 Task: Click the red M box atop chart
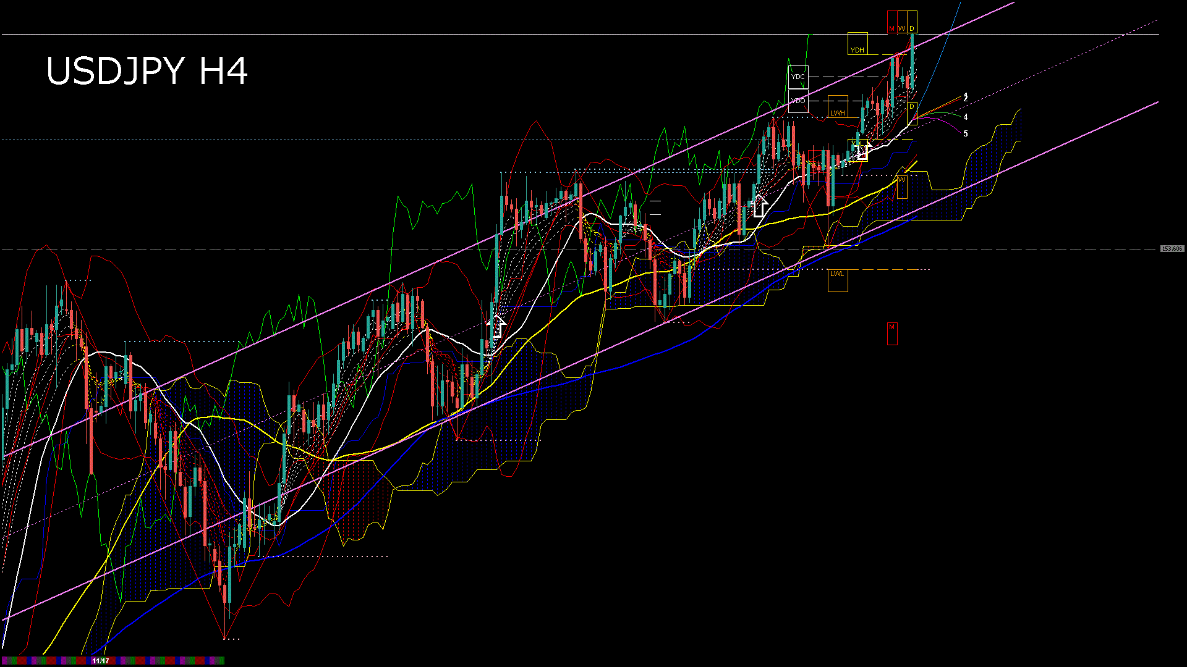point(891,23)
